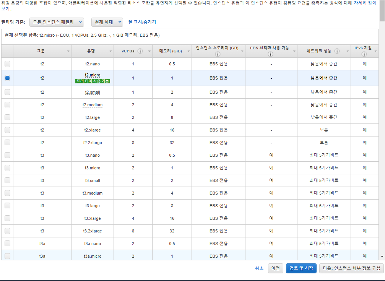Open the 네트워크 성능 column sort arrow
This screenshot has height=281, width=385.
(348, 51)
